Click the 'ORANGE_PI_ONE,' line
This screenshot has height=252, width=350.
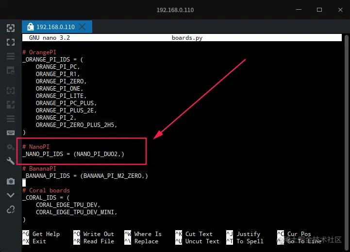pos(59,89)
